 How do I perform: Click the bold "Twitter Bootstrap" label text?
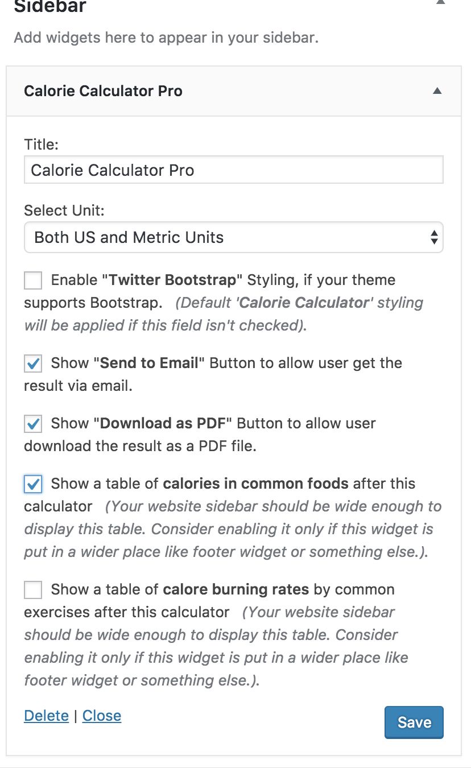(x=173, y=280)
